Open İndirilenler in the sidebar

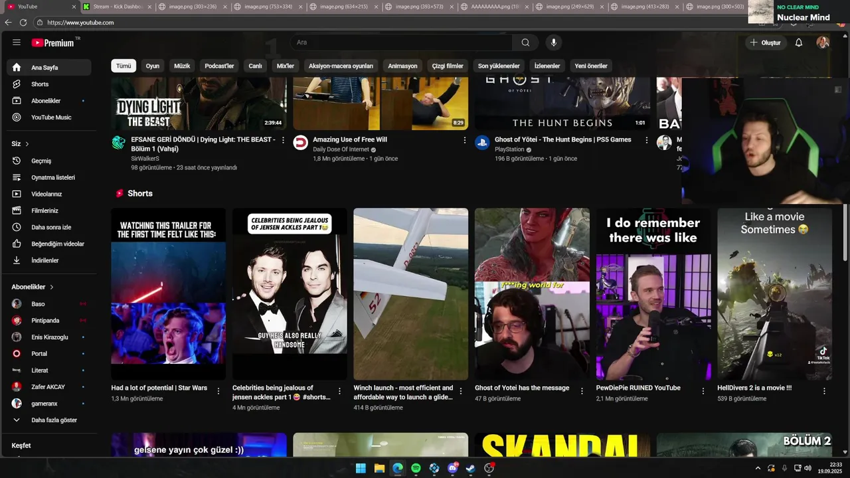click(49, 260)
